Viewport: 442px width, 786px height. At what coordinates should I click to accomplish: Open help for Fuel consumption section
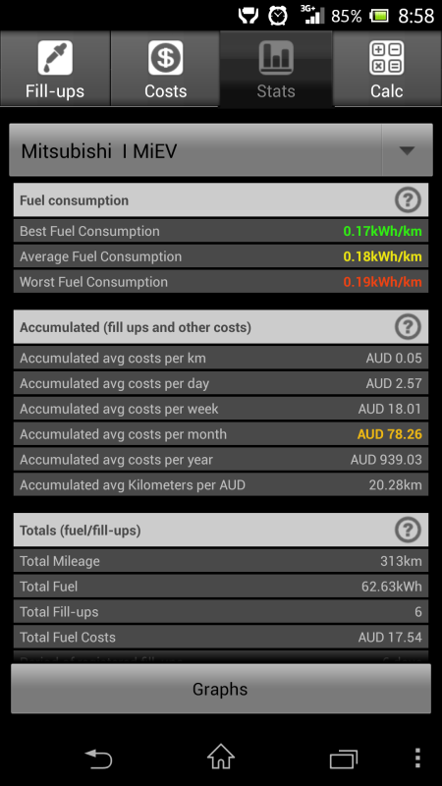(x=408, y=200)
